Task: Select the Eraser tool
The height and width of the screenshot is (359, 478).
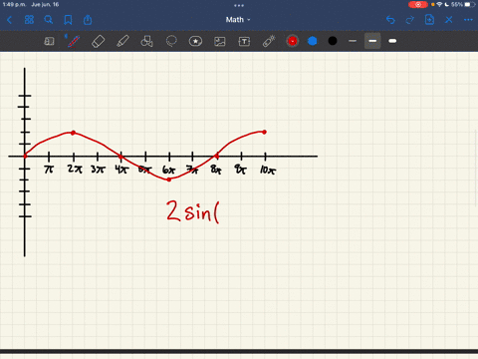Action: coord(98,41)
